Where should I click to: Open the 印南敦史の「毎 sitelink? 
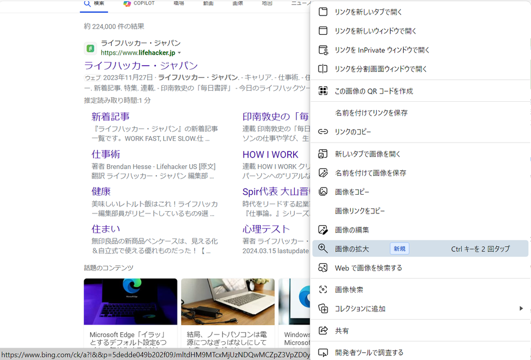pyautogui.click(x=276, y=117)
